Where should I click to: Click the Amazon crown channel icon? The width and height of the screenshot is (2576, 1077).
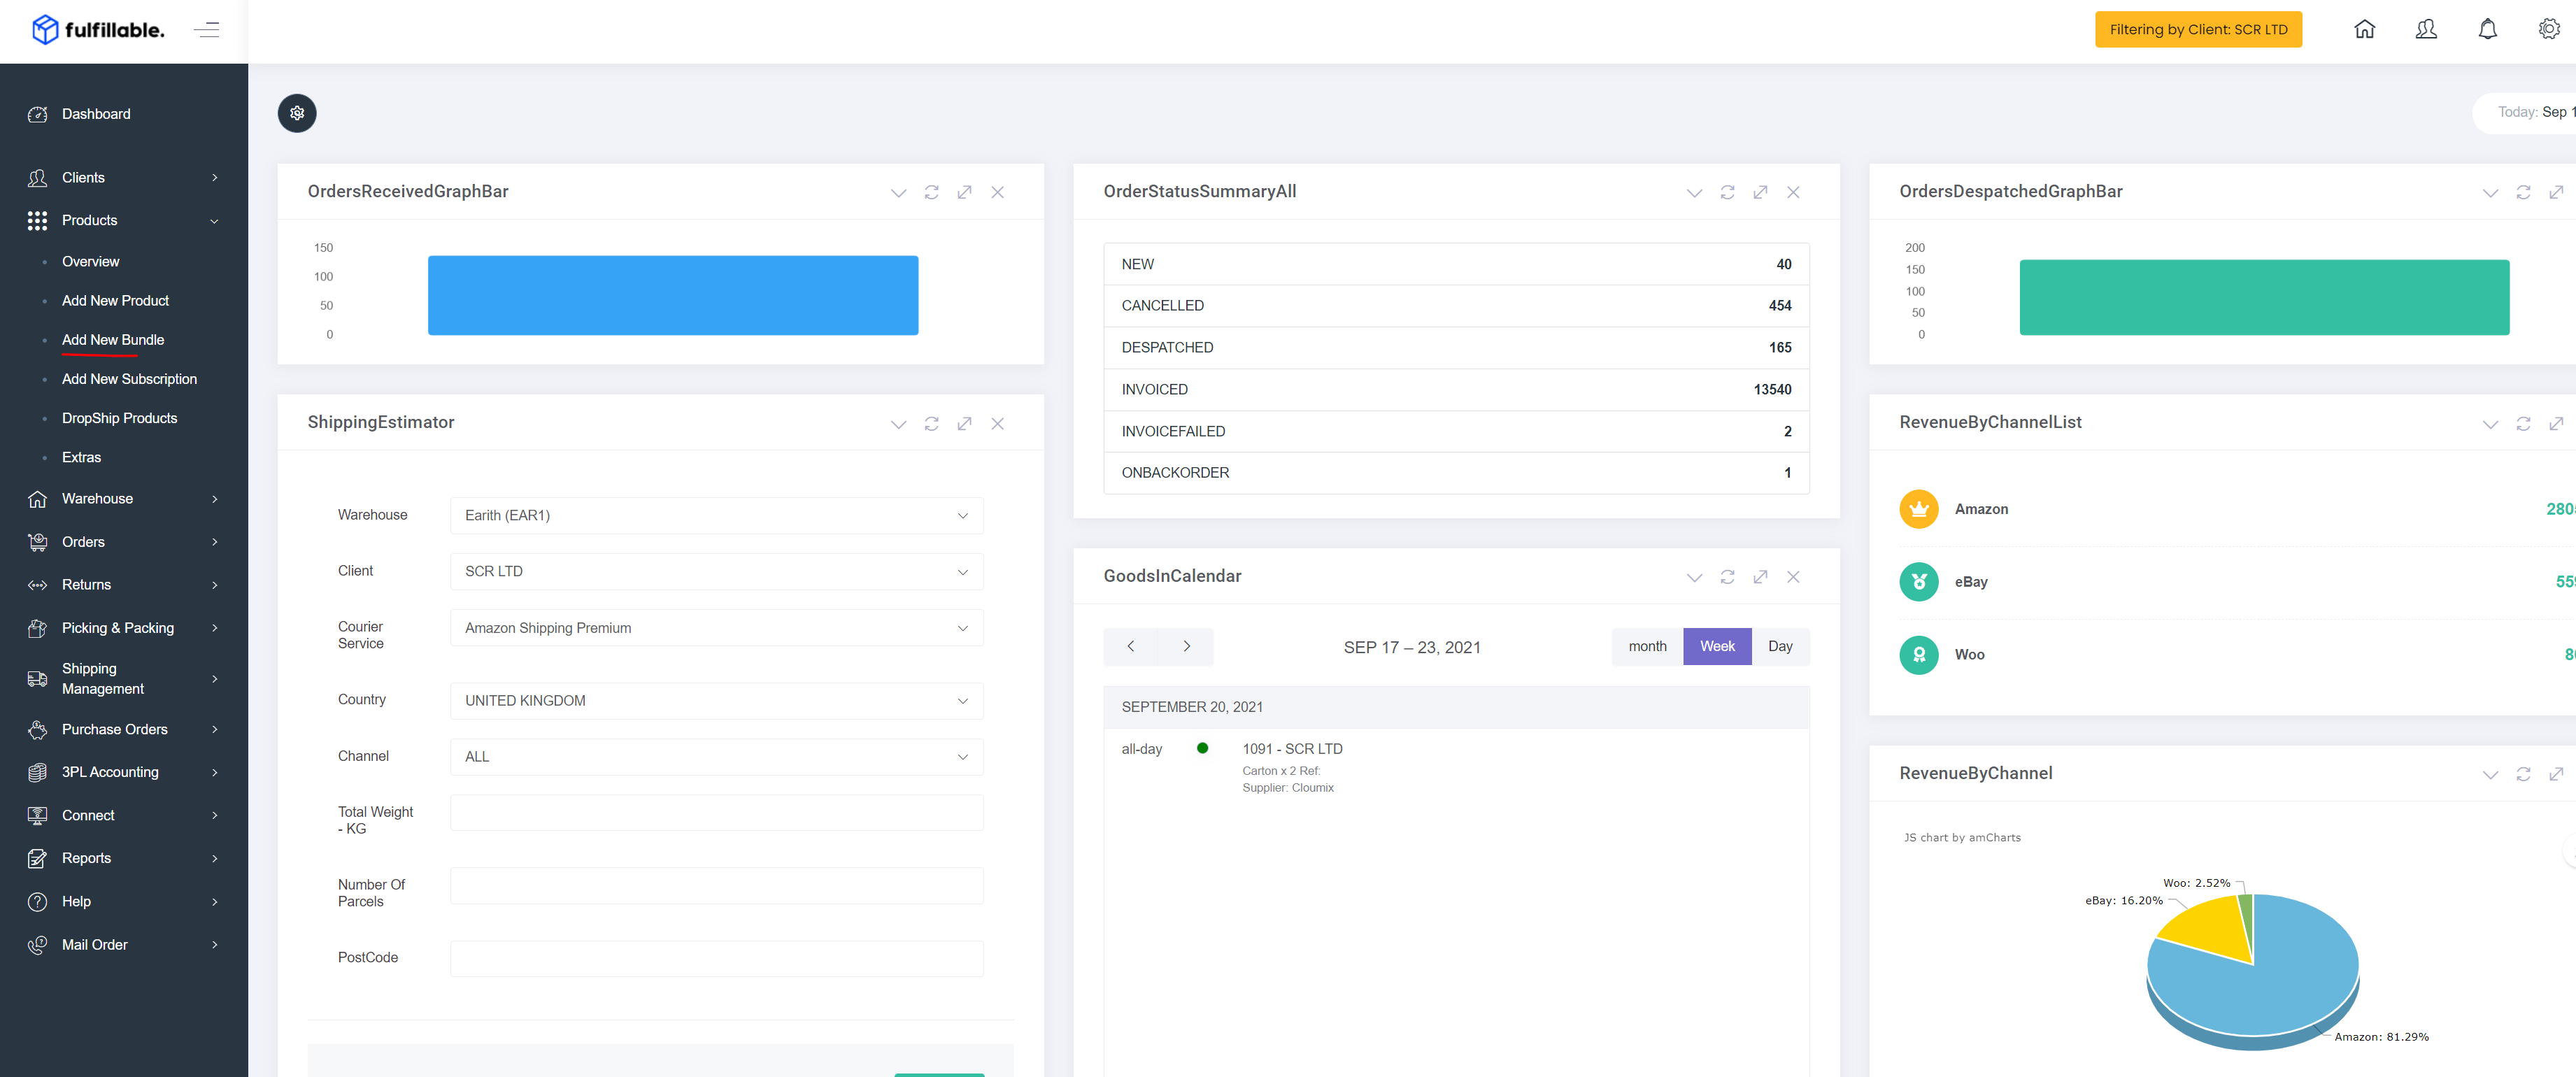point(1918,509)
